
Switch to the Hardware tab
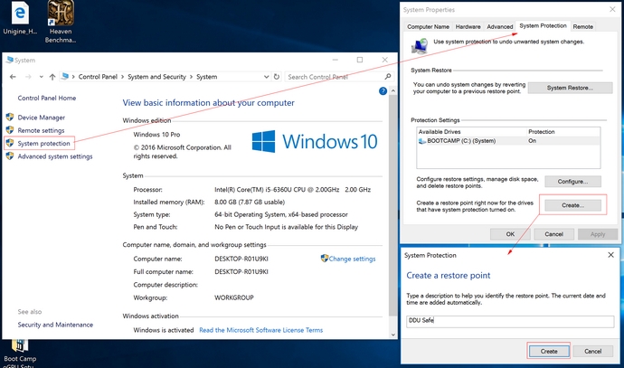468,26
